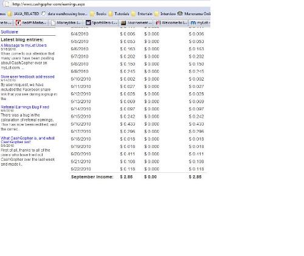Click the 'Latest blog entries:' heading
Screen dimensions: 304x256
pyautogui.click(x=22, y=39)
